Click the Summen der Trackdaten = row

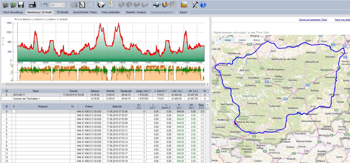click(105, 99)
